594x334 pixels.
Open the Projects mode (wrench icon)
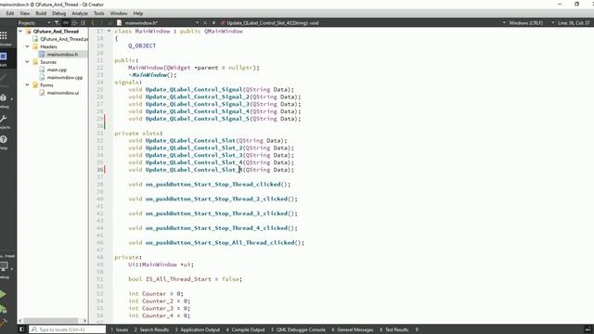point(4,122)
